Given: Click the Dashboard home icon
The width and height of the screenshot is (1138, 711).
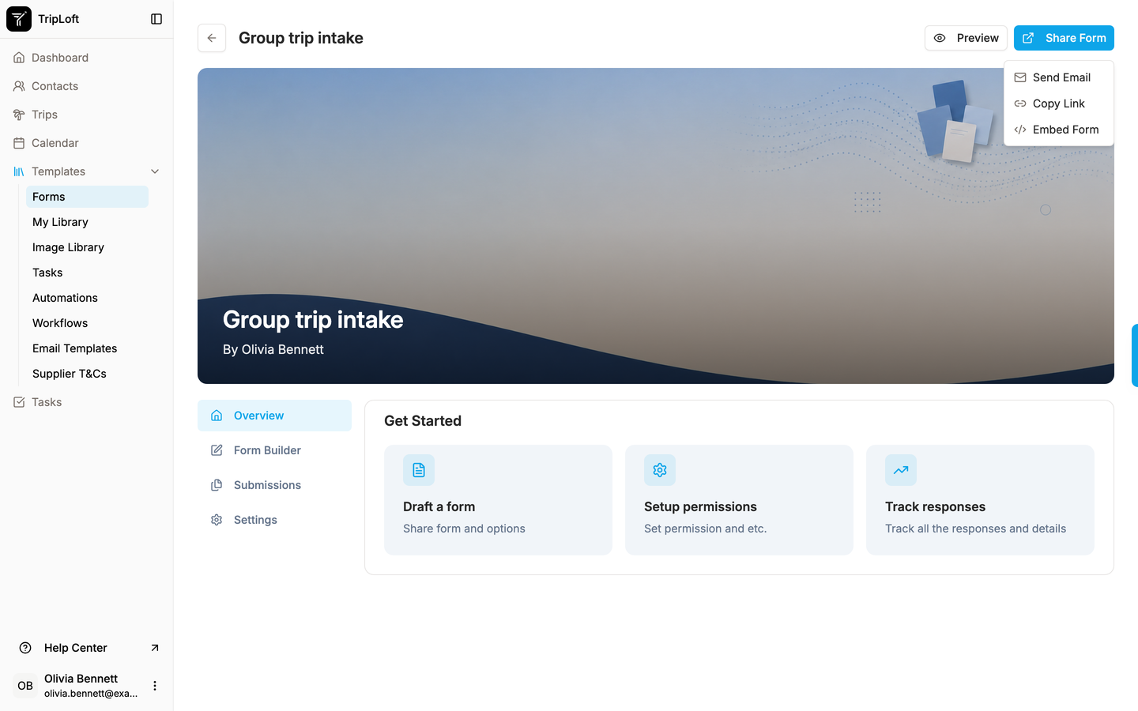Looking at the screenshot, I should point(19,58).
